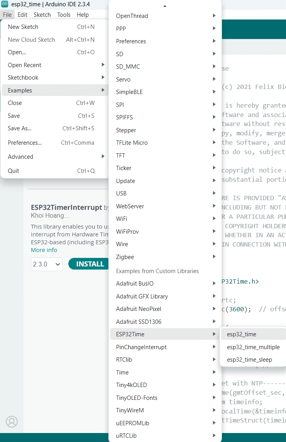Expand Ticker examples
The width and height of the screenshot is (286, 442).
coord(165,168)
